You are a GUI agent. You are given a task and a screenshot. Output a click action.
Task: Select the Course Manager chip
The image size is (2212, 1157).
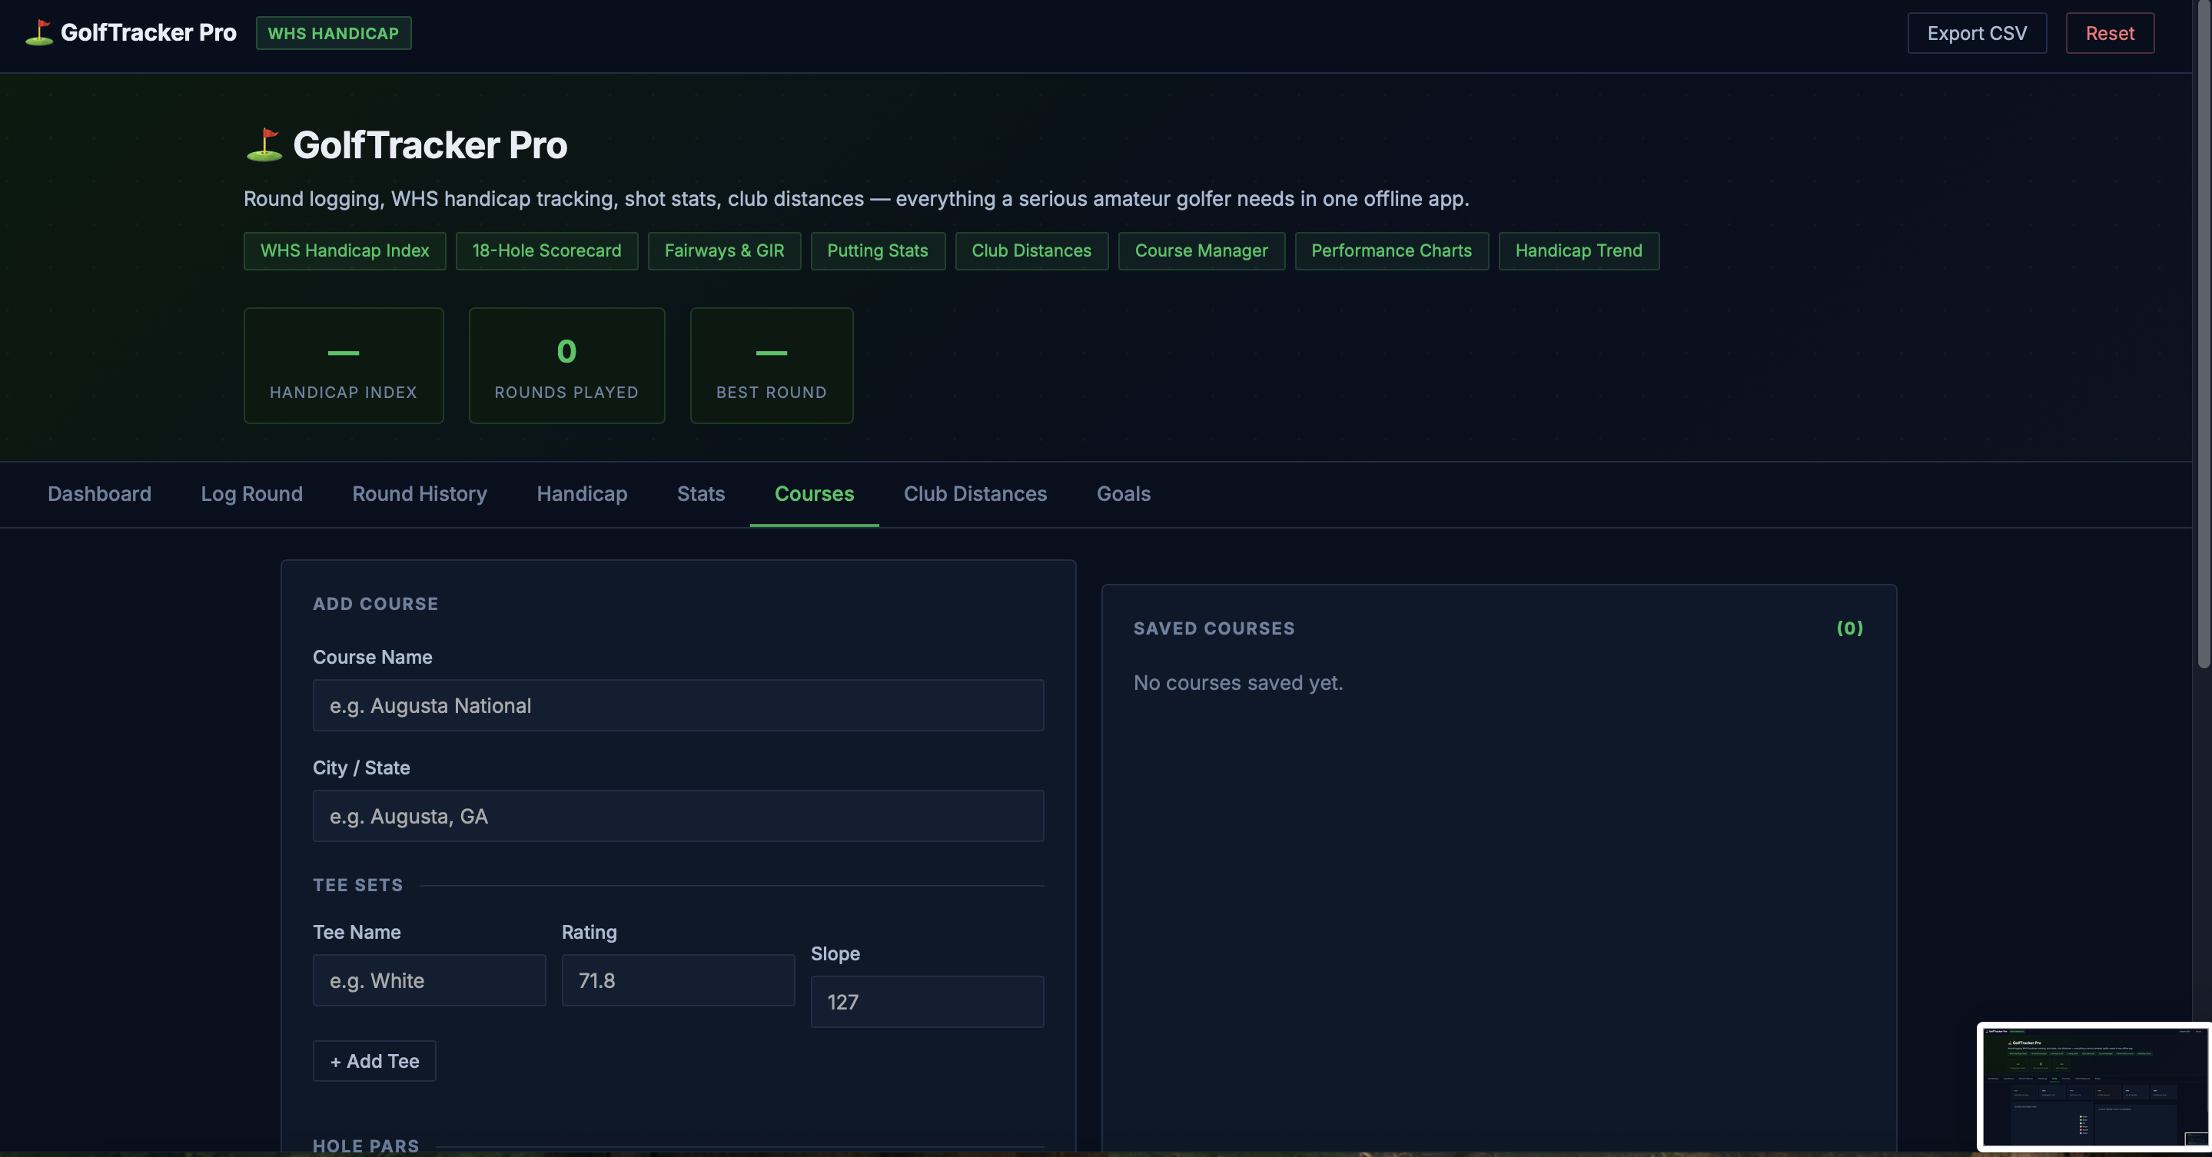pos(1201,250)
